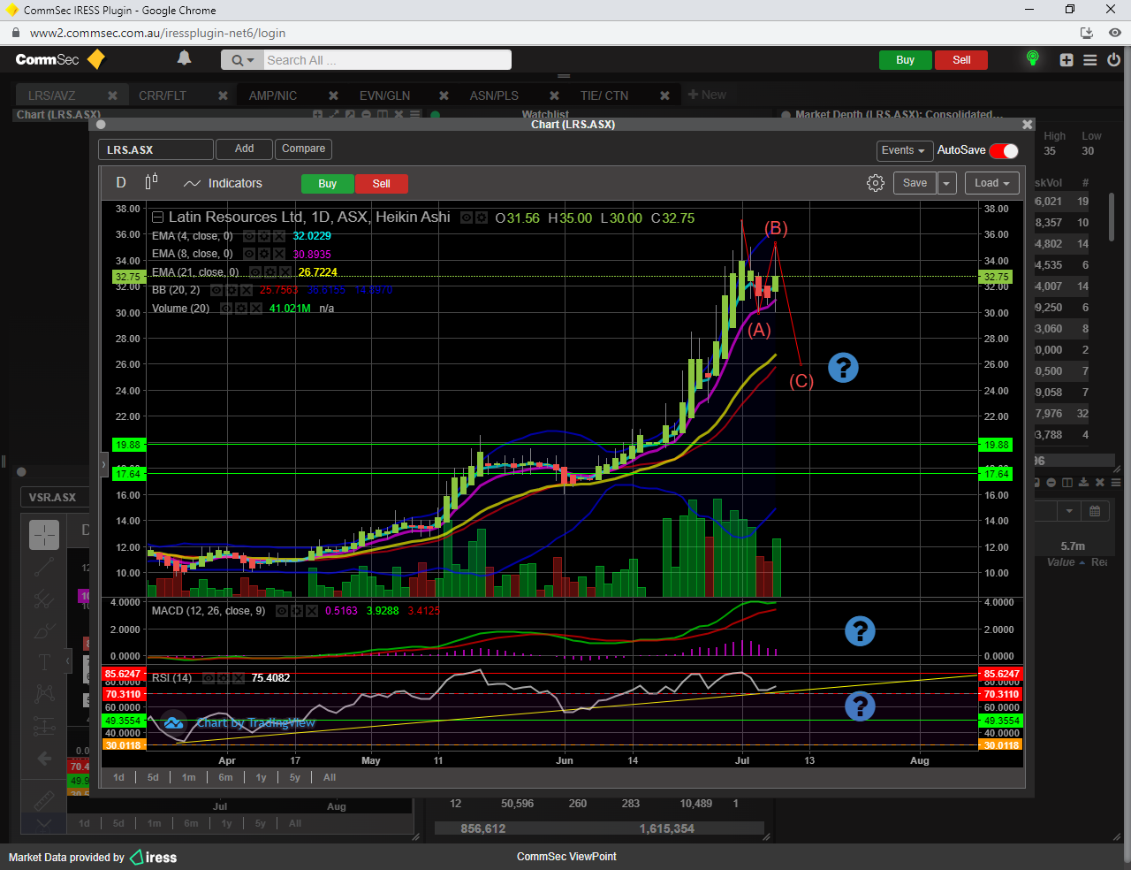The image size is (1131, 870).
Task: Select text tool in background chart toolbar
Action: (44, 662)
